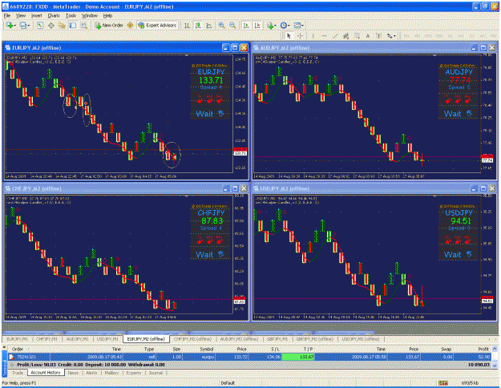The width and height of the screenshot is (501, 388).
Task: Click Wait button in CHFJPY chart
Action: click(x=210, y=254)
